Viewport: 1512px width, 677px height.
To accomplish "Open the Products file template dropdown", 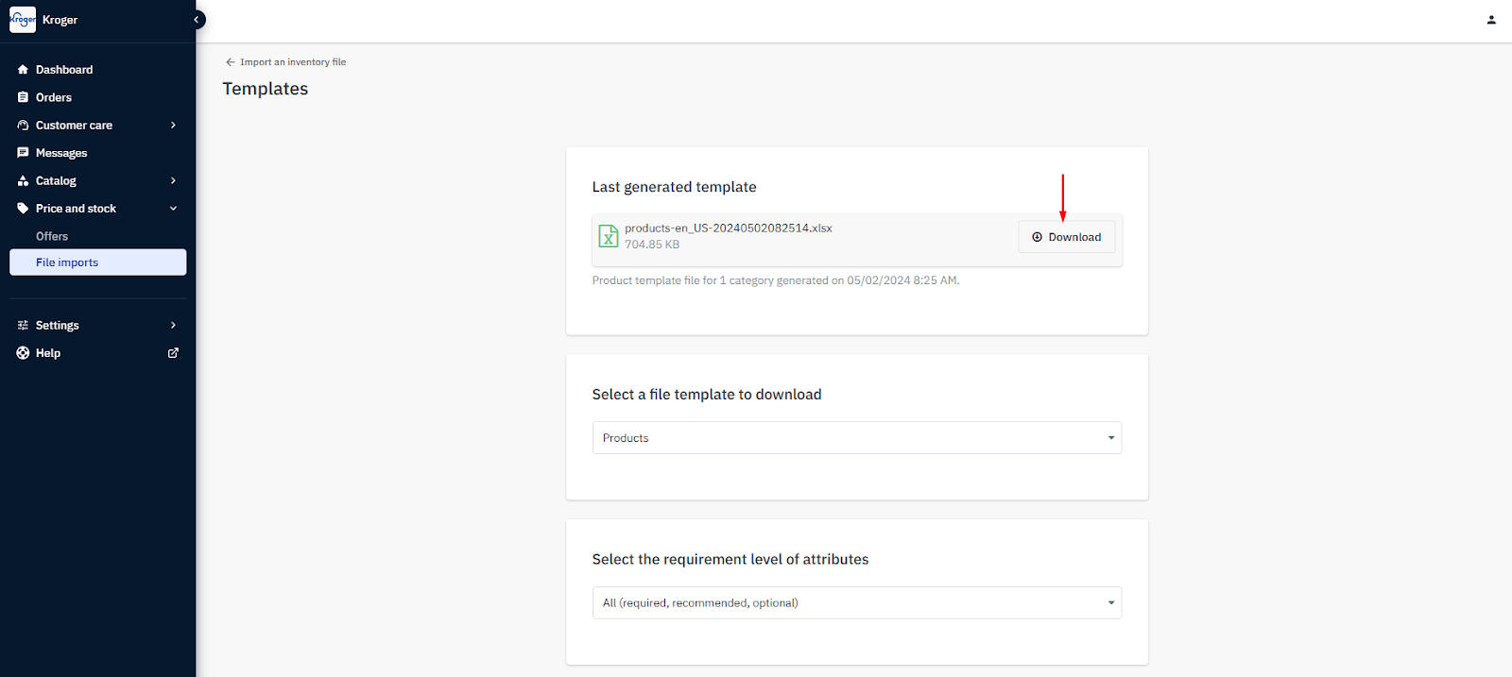I will [x=856, y=438].
